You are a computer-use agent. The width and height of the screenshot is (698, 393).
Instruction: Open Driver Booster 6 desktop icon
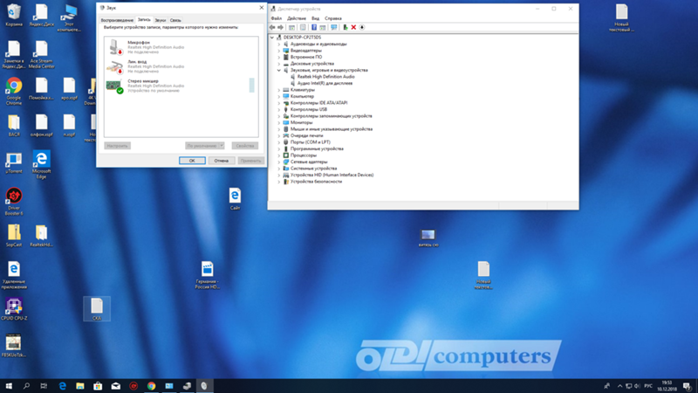click(14, 202)
